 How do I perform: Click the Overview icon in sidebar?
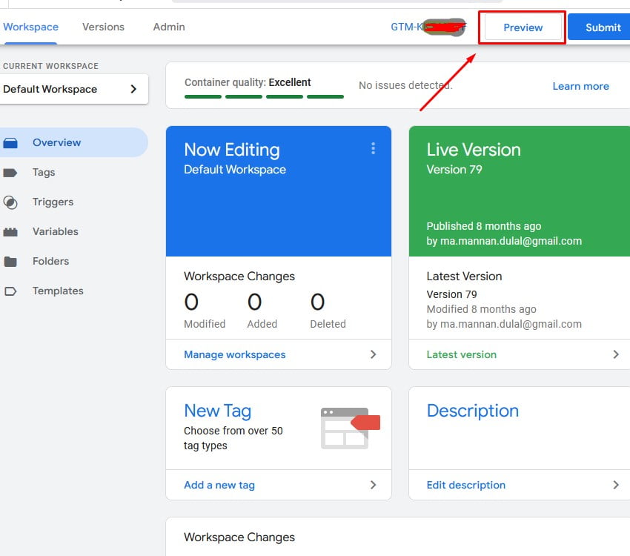click(x=10, y=143)
